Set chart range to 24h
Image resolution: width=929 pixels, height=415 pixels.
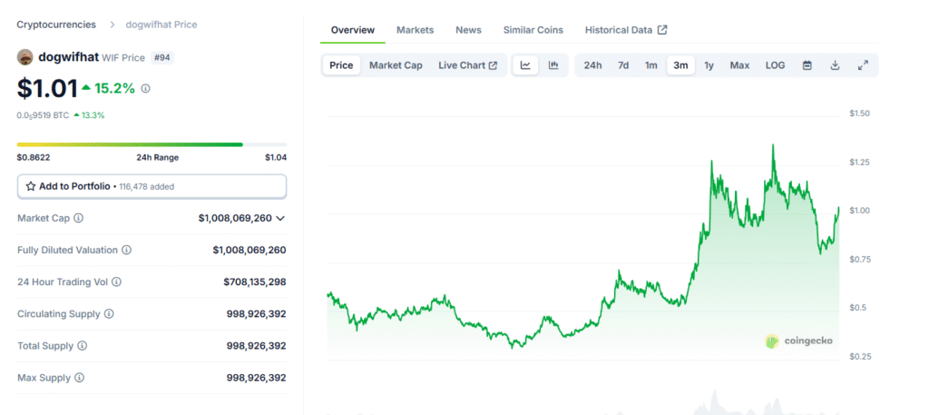(592, 65)
